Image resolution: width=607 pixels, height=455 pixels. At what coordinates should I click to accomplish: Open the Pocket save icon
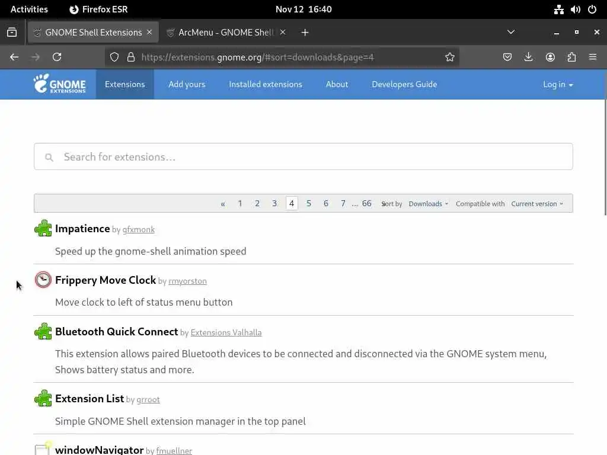(507, 57)
